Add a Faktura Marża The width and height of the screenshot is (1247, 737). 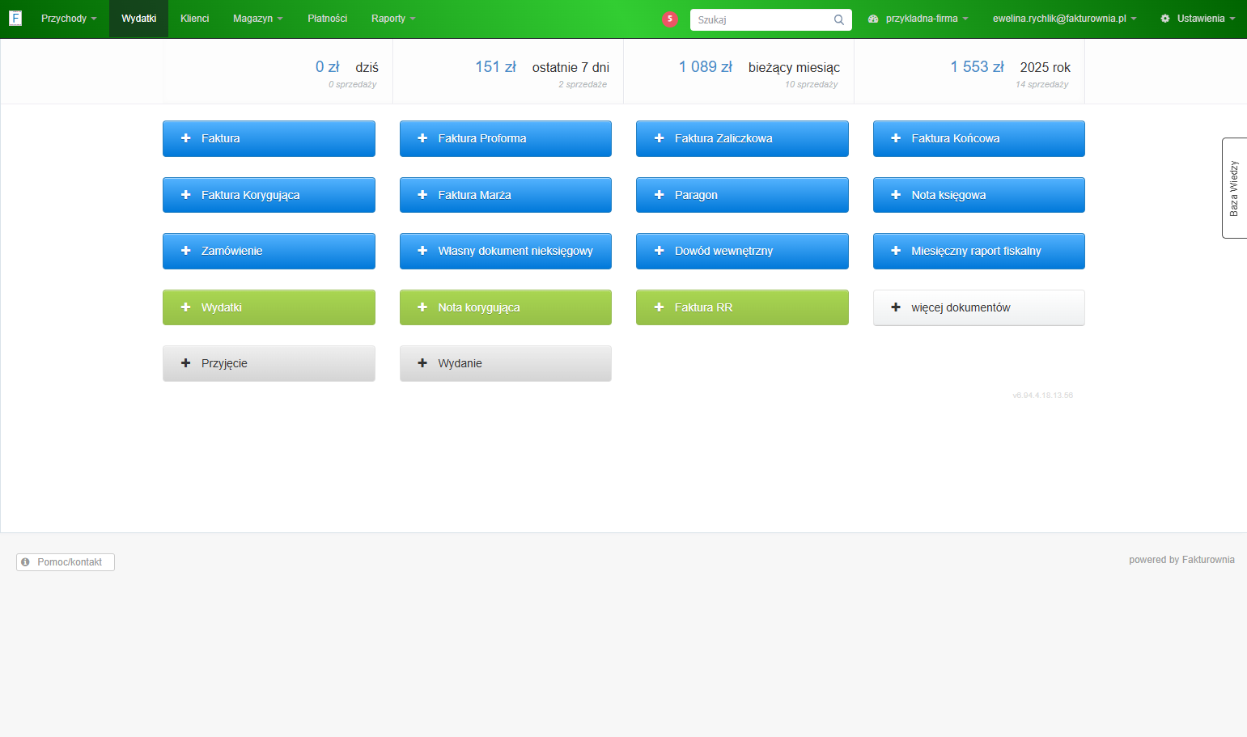506,195
